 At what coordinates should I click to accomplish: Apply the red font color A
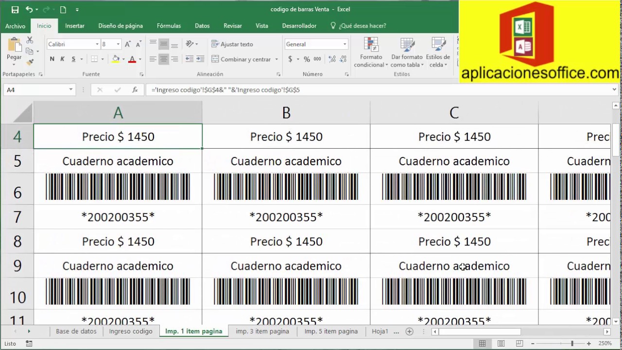point(132,59)
